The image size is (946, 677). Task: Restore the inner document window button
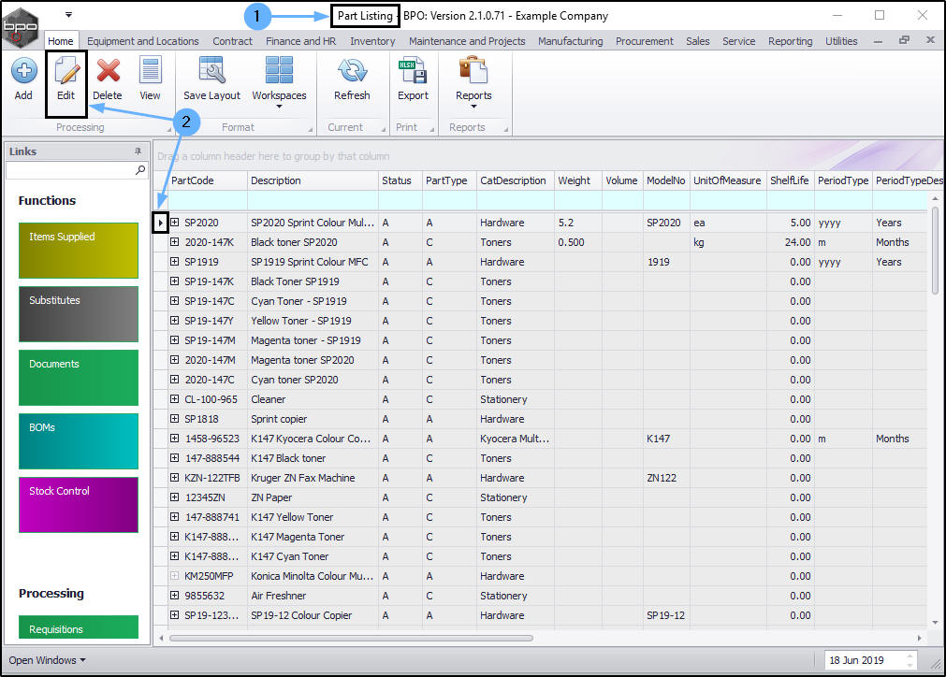point(904,40)
